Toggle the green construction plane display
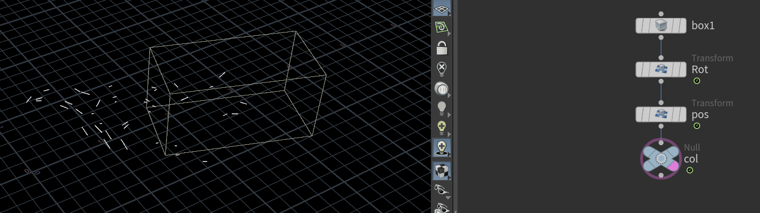The width and height of the screenshot is (760, 213). 441,27
